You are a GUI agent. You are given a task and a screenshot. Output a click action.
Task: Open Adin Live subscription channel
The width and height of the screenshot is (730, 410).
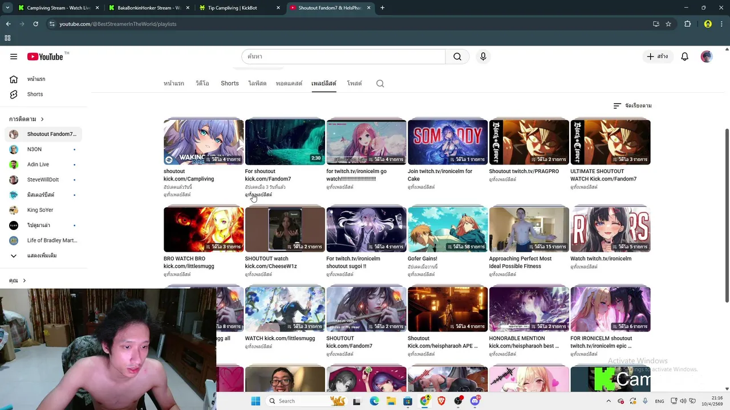point(43,165)
